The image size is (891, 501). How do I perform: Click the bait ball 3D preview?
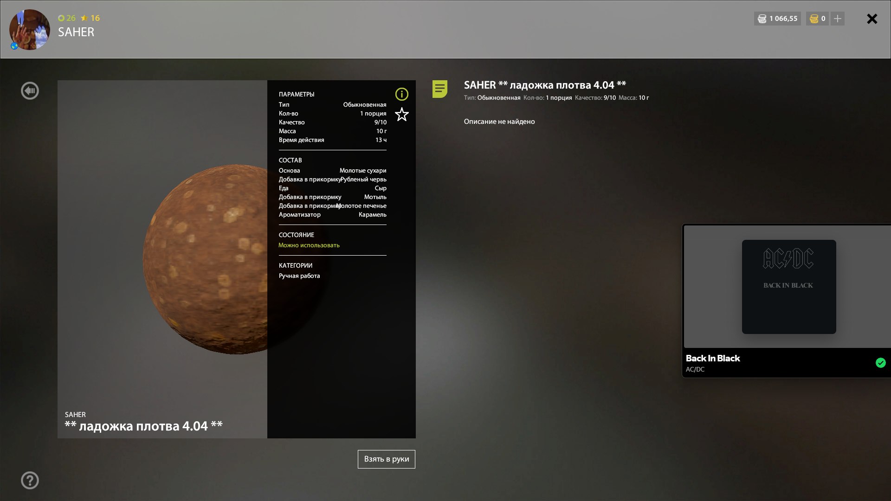pos(204,260)
